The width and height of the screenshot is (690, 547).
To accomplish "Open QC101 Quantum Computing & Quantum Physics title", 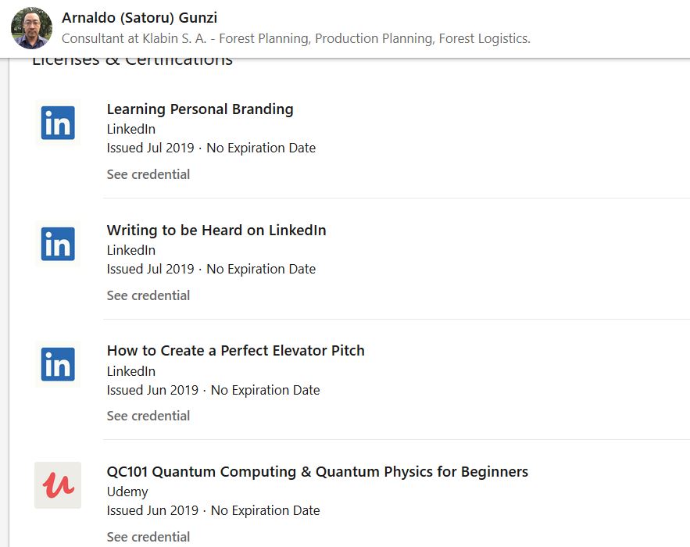I will pos(317,472).
